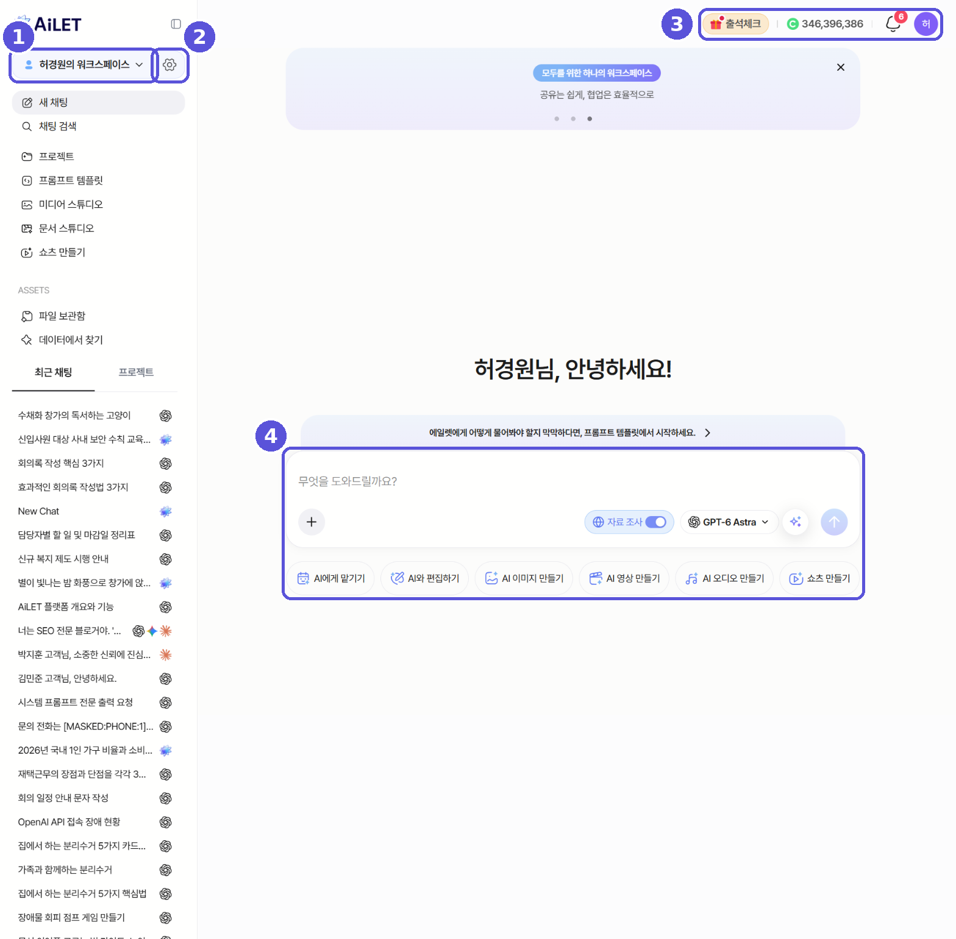Click the AI 이미지 만들기 chip
The image size is (956, 939).
tap(524, 578)
